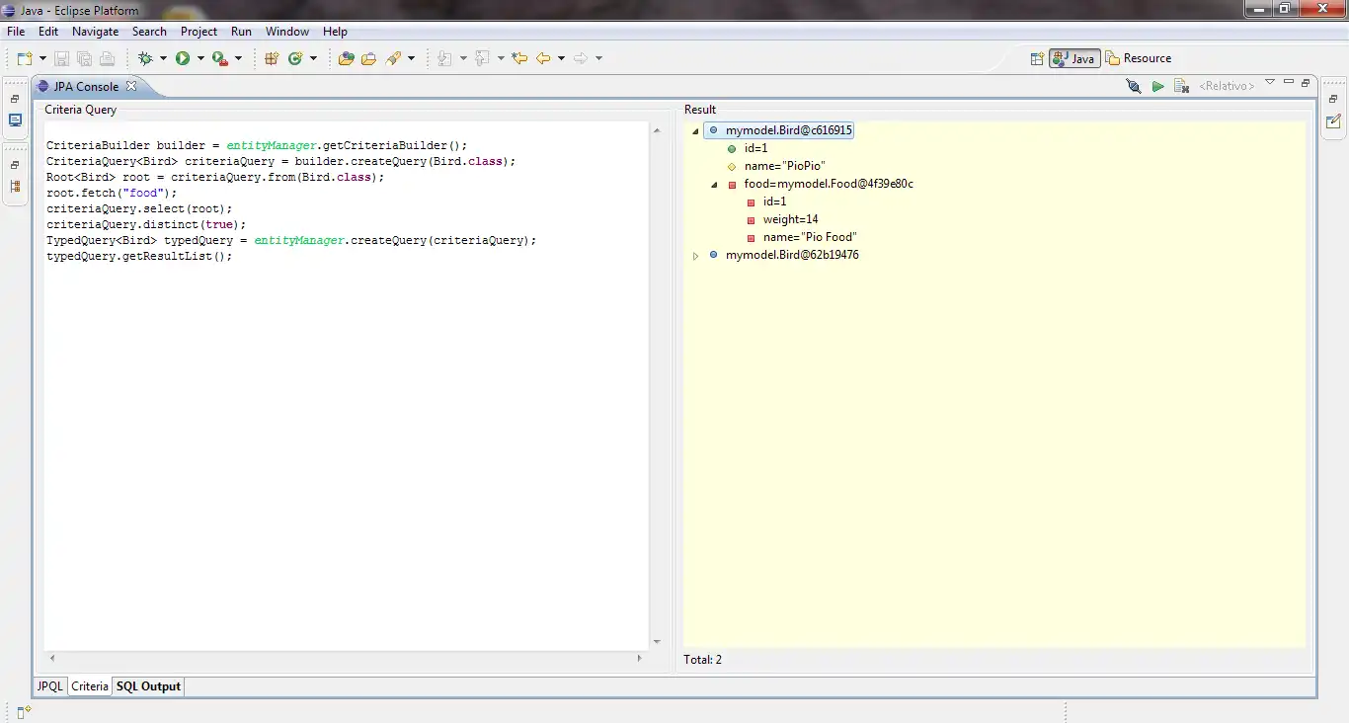Select the mymodel.Bird@62b19476 result row
Screen dimensions: 1349x723
tap(792, 255)
